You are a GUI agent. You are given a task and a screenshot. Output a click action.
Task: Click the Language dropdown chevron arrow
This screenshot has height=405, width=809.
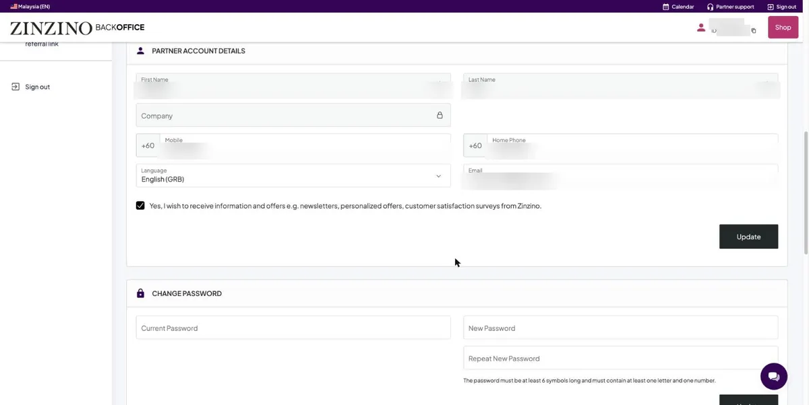coord(438,176)
